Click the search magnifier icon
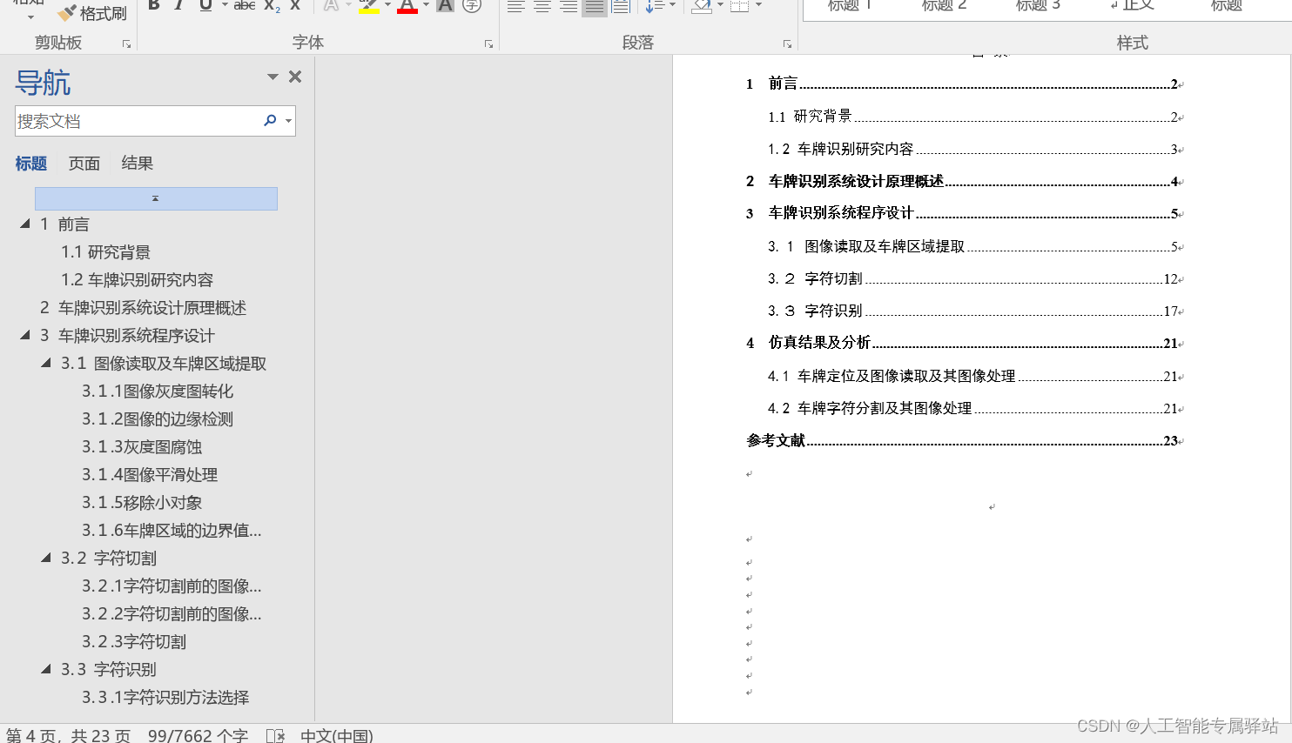This screenshot has height=743, width=1292. (x=270, y=120)
